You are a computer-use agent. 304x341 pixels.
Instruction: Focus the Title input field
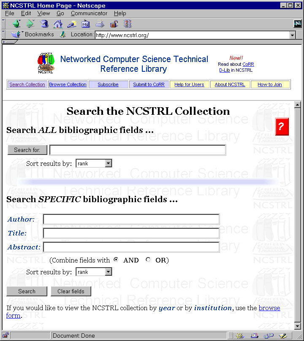pos(131,233)
